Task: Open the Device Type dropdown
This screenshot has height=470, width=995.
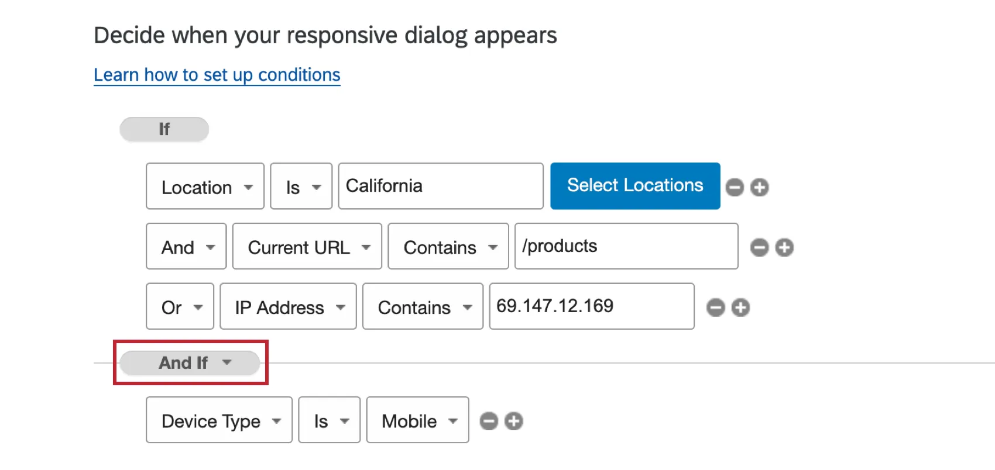Action: pyautogui.click(x=219, y=421)
